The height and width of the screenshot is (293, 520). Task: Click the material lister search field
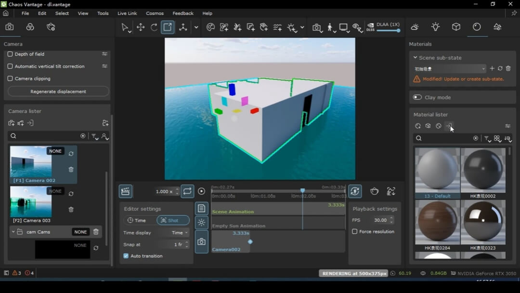(x=444, y=138)
